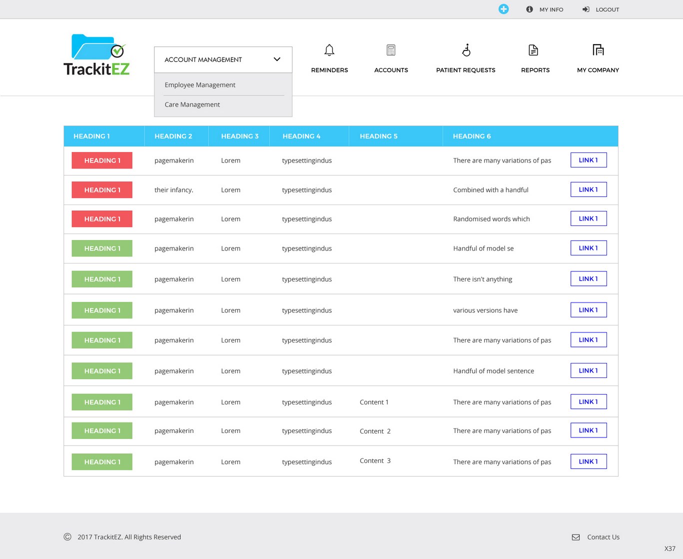Click green HEADING 1 badge in Content 3 row
The width and height of the screenshot is (683, 559).
pyautogui.click(x=102, y=462)
